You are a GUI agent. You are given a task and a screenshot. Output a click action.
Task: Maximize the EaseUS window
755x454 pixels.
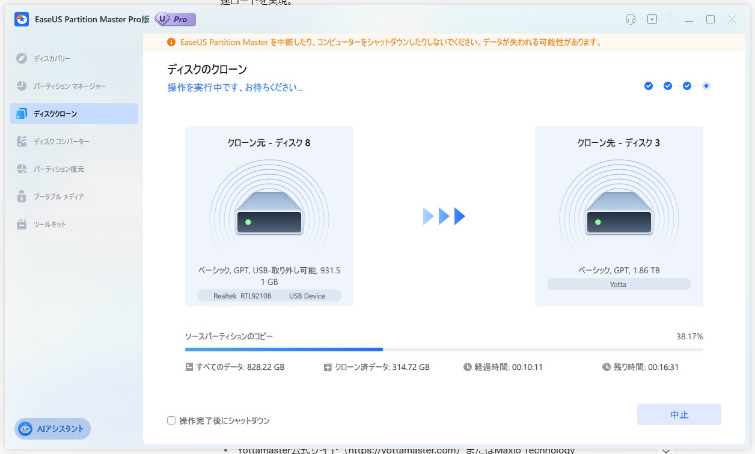point(711,19)
